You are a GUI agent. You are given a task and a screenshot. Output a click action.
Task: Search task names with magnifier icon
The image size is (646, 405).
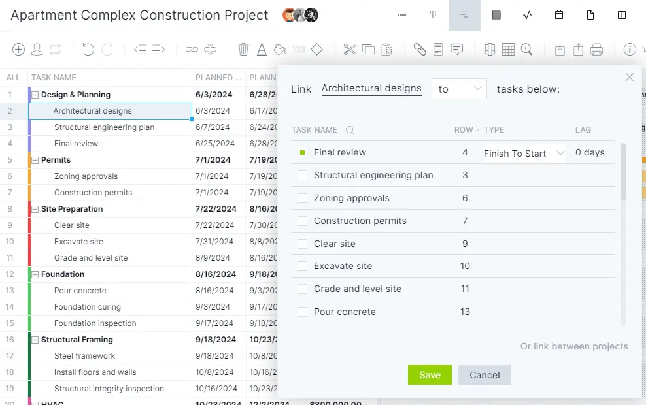click(x=350, y=131)
